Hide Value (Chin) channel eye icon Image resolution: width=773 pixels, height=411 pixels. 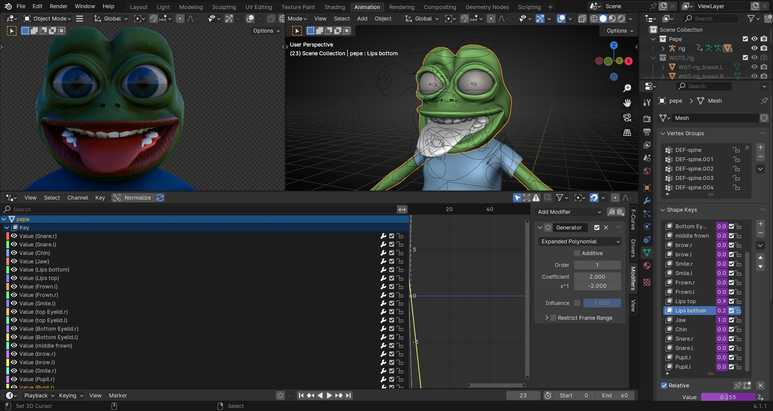14,253
